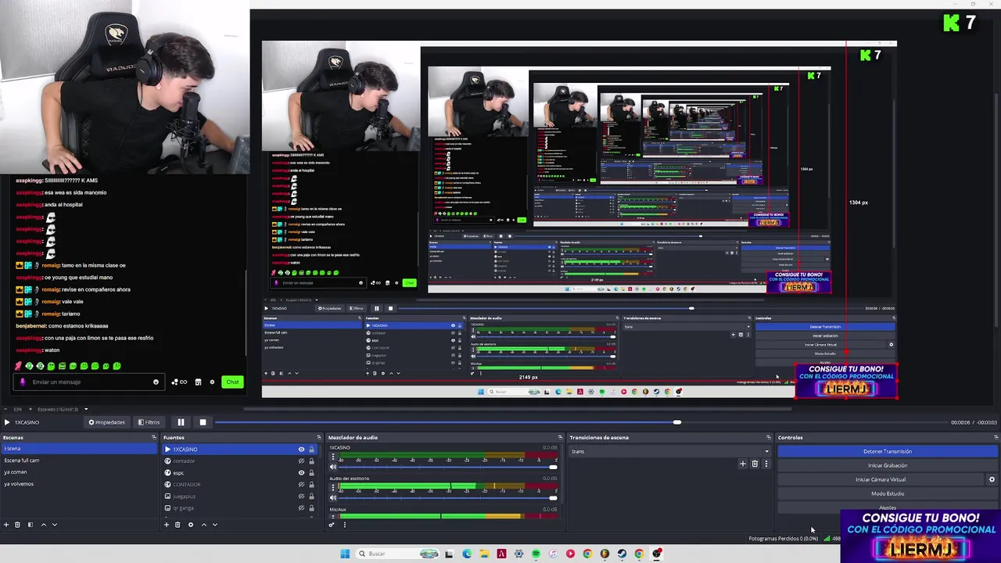
Task: Click the media playback seek slider handle
Action: click(x=677, y=422)
